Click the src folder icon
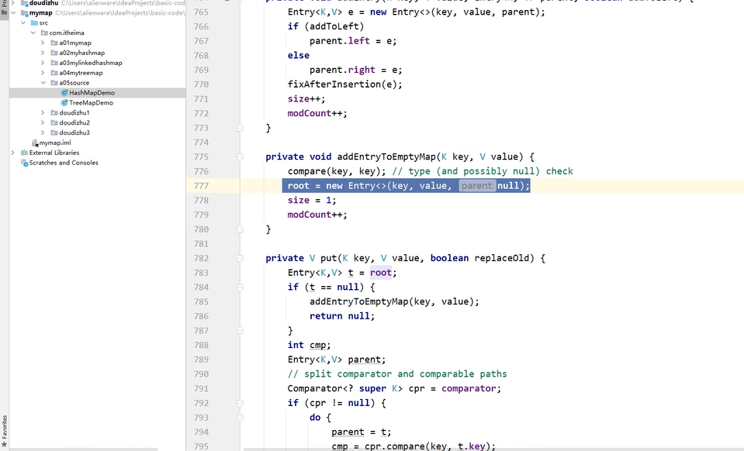744x451 pixels. [x=33, y=22]
